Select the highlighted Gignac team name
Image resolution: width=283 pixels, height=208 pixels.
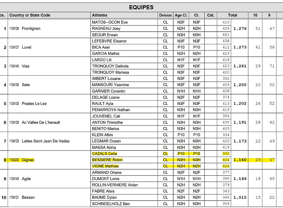28,160
